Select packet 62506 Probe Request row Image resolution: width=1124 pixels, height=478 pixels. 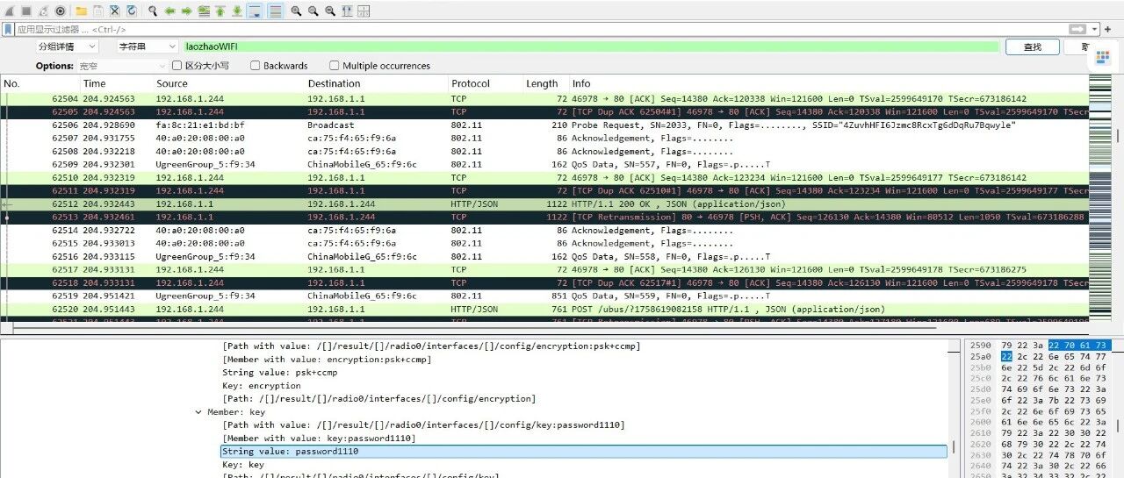coord(544,125)
